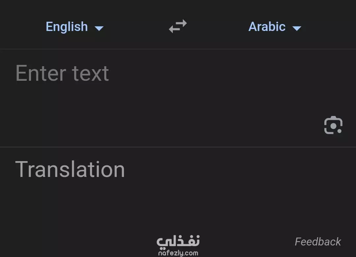
Task: Tap the double-arrow icon between the languages
Action: click(x=178, y=26)
